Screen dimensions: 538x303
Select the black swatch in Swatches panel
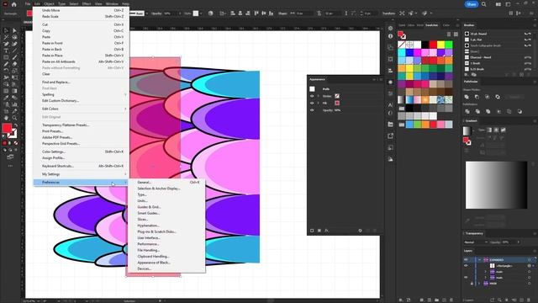(425, 45)
